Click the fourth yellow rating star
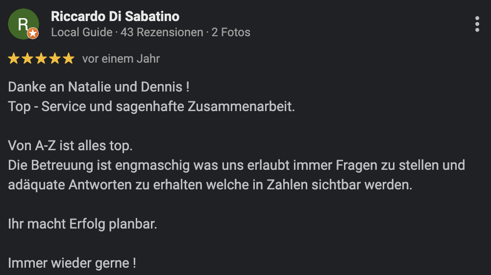Screen dimensions: 491x275 55,59
